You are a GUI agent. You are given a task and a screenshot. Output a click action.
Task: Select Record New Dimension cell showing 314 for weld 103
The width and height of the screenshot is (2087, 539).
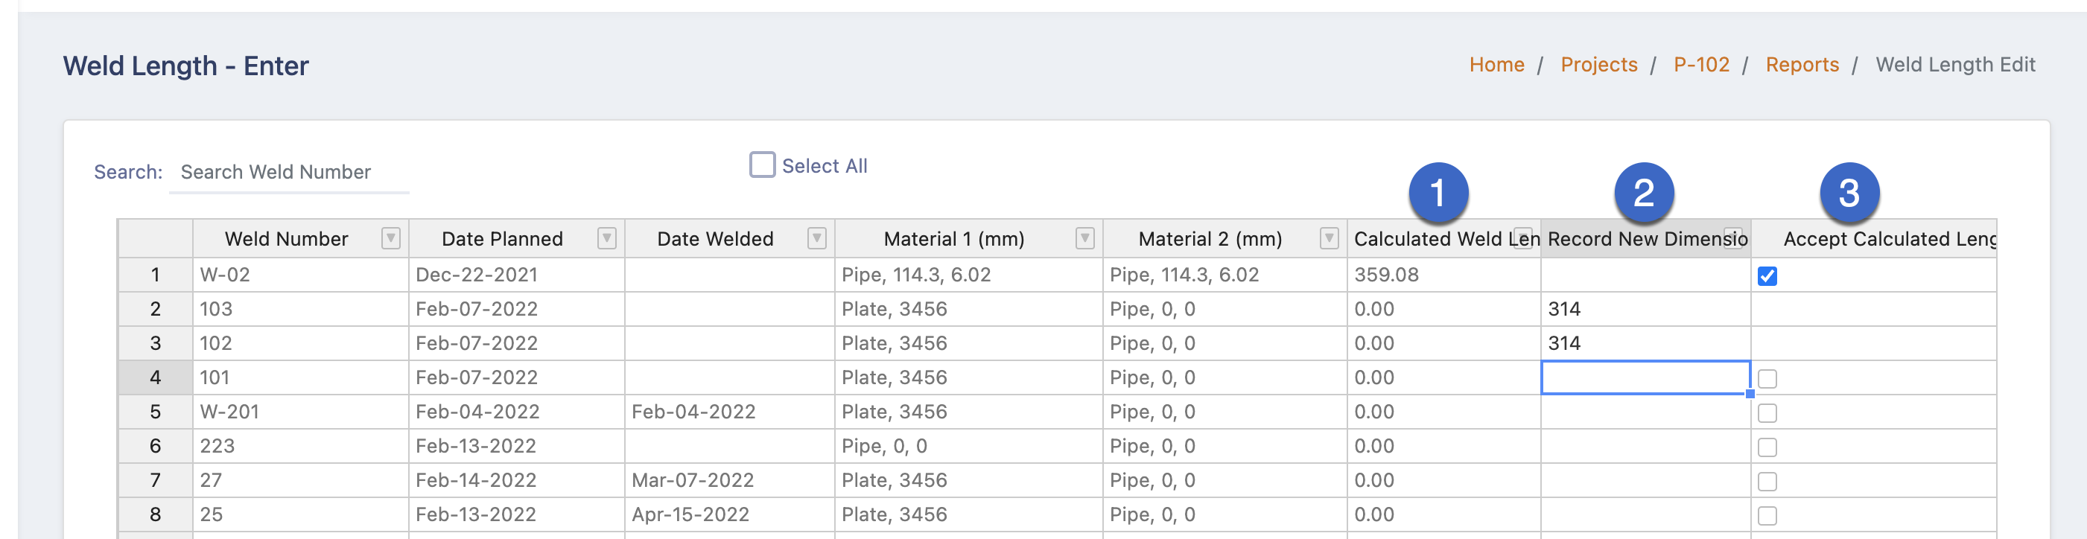(1645, 309)
